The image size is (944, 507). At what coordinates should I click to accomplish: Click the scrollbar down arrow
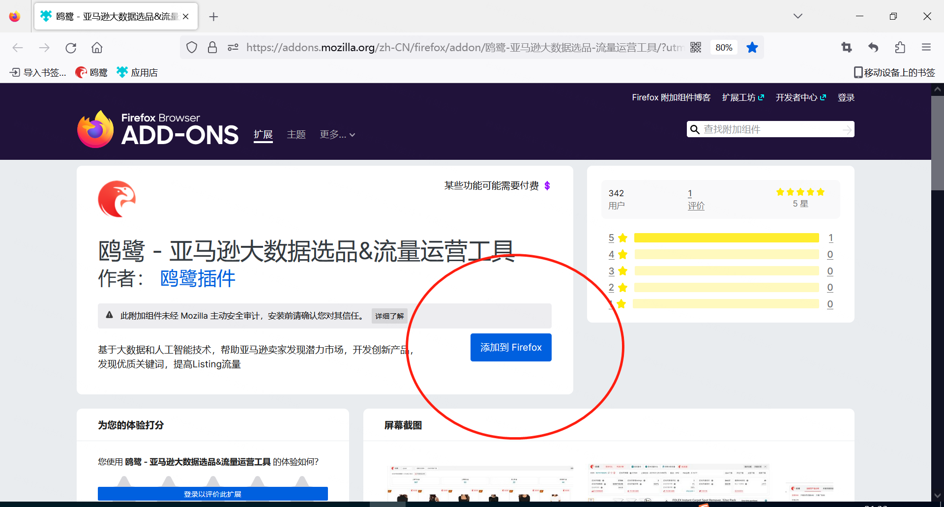pyautogui.click(x=938, y=495)
